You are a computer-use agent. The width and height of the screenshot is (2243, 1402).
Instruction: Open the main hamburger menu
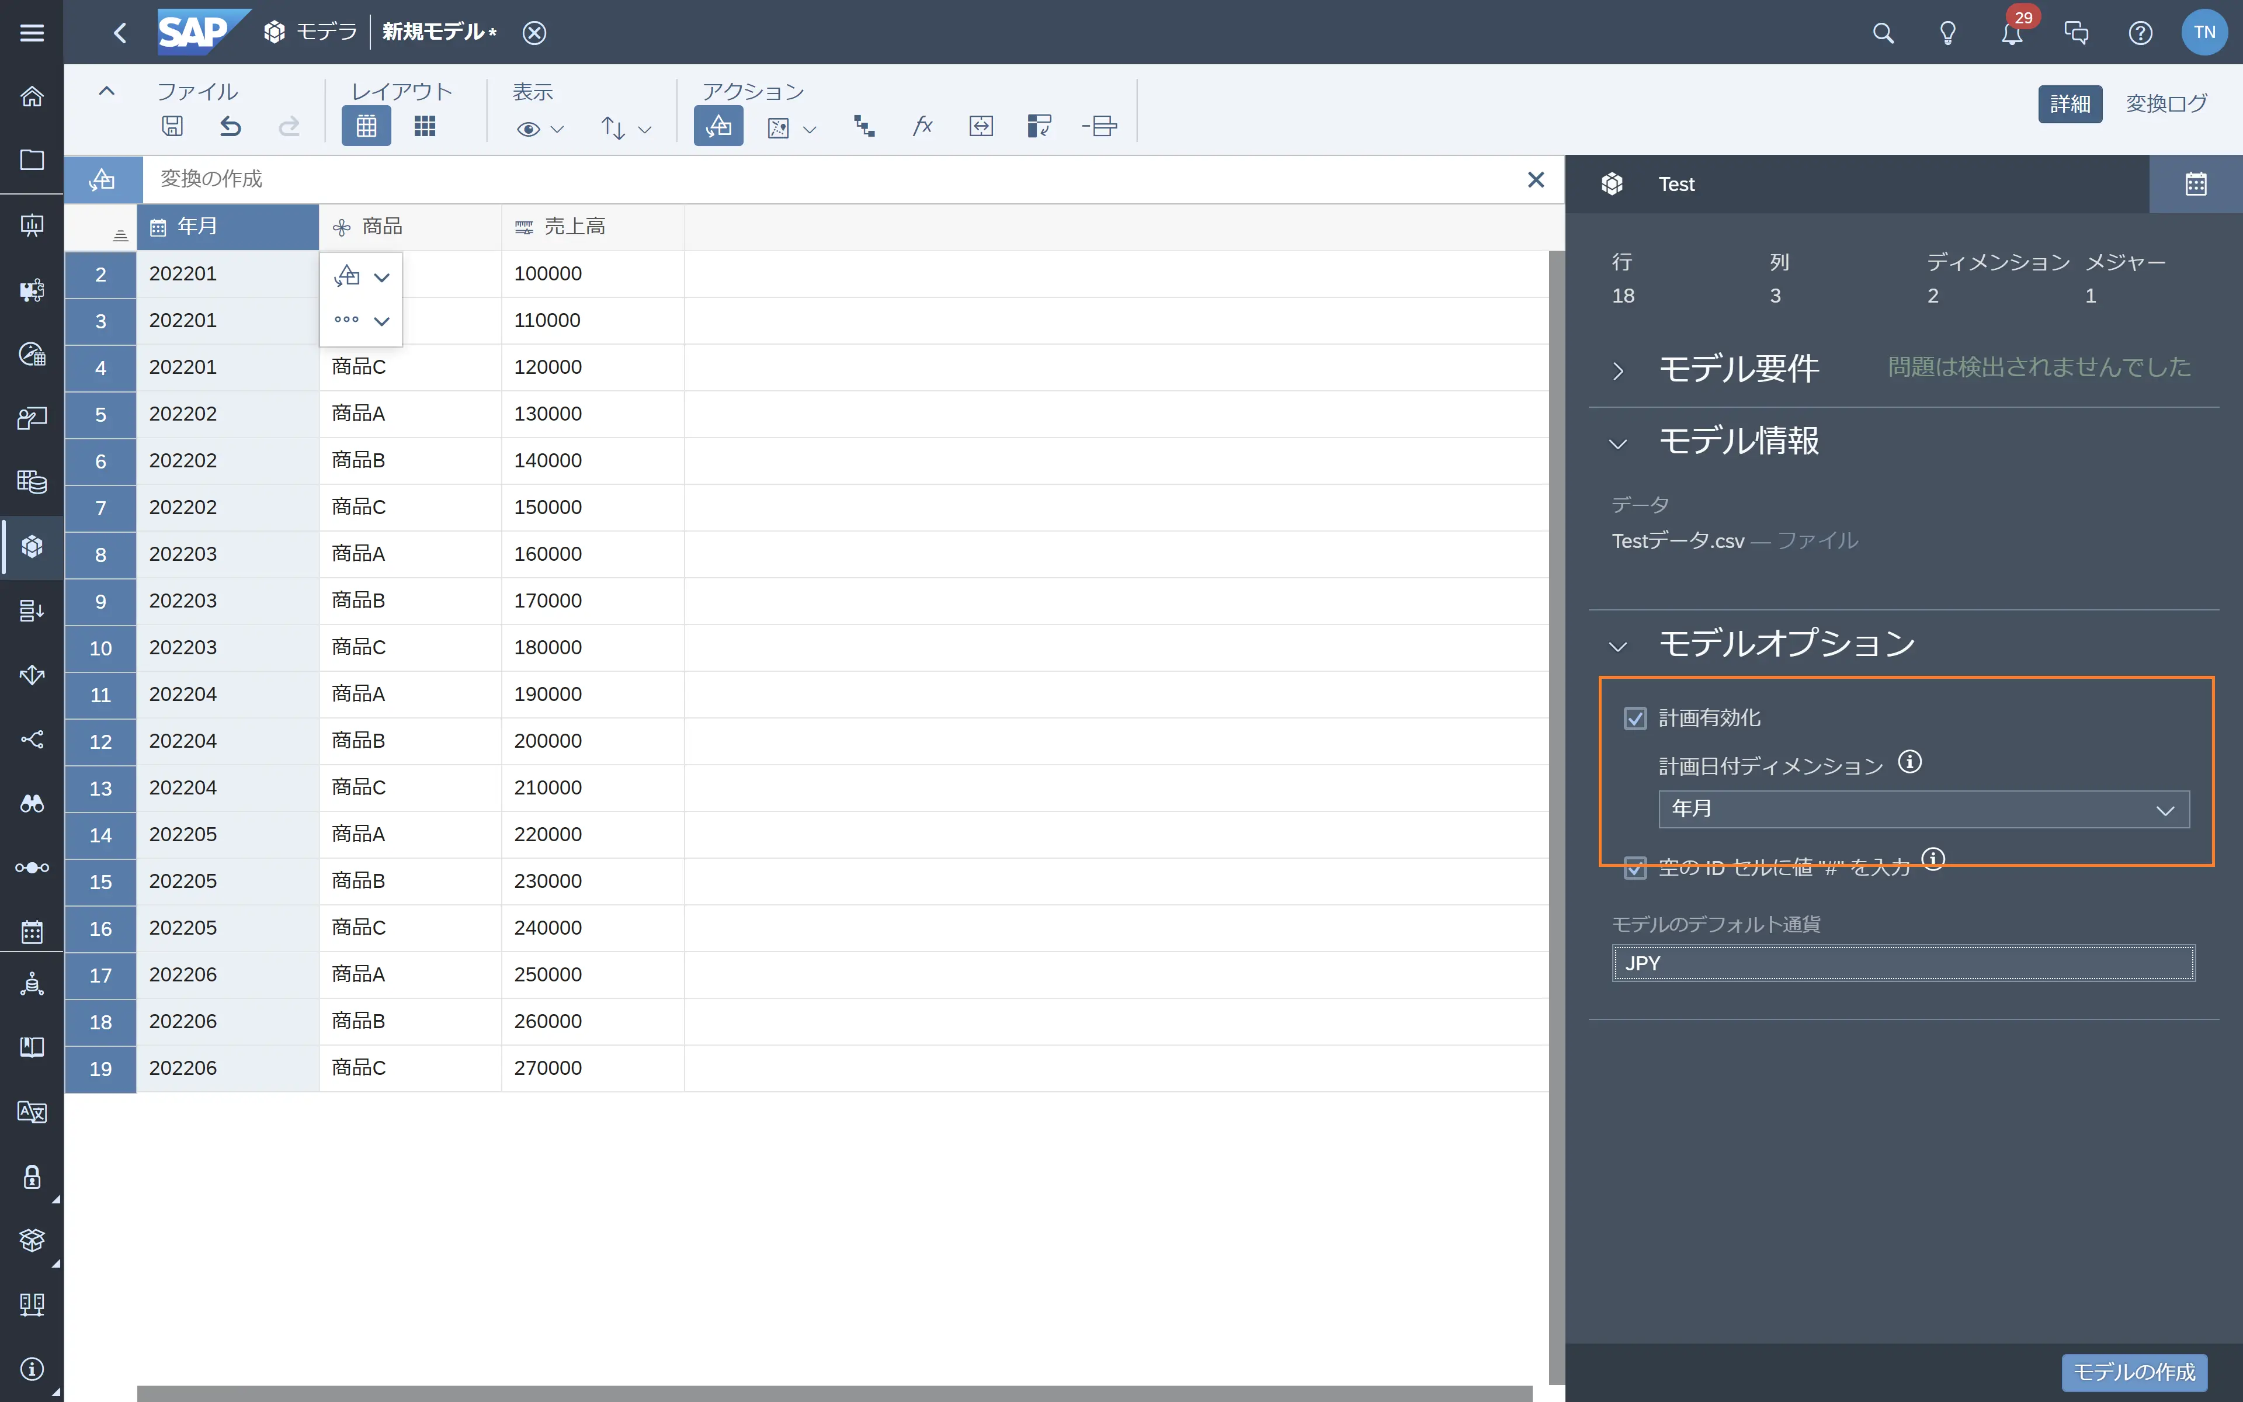pyautogui.click(x=32, y=33)
